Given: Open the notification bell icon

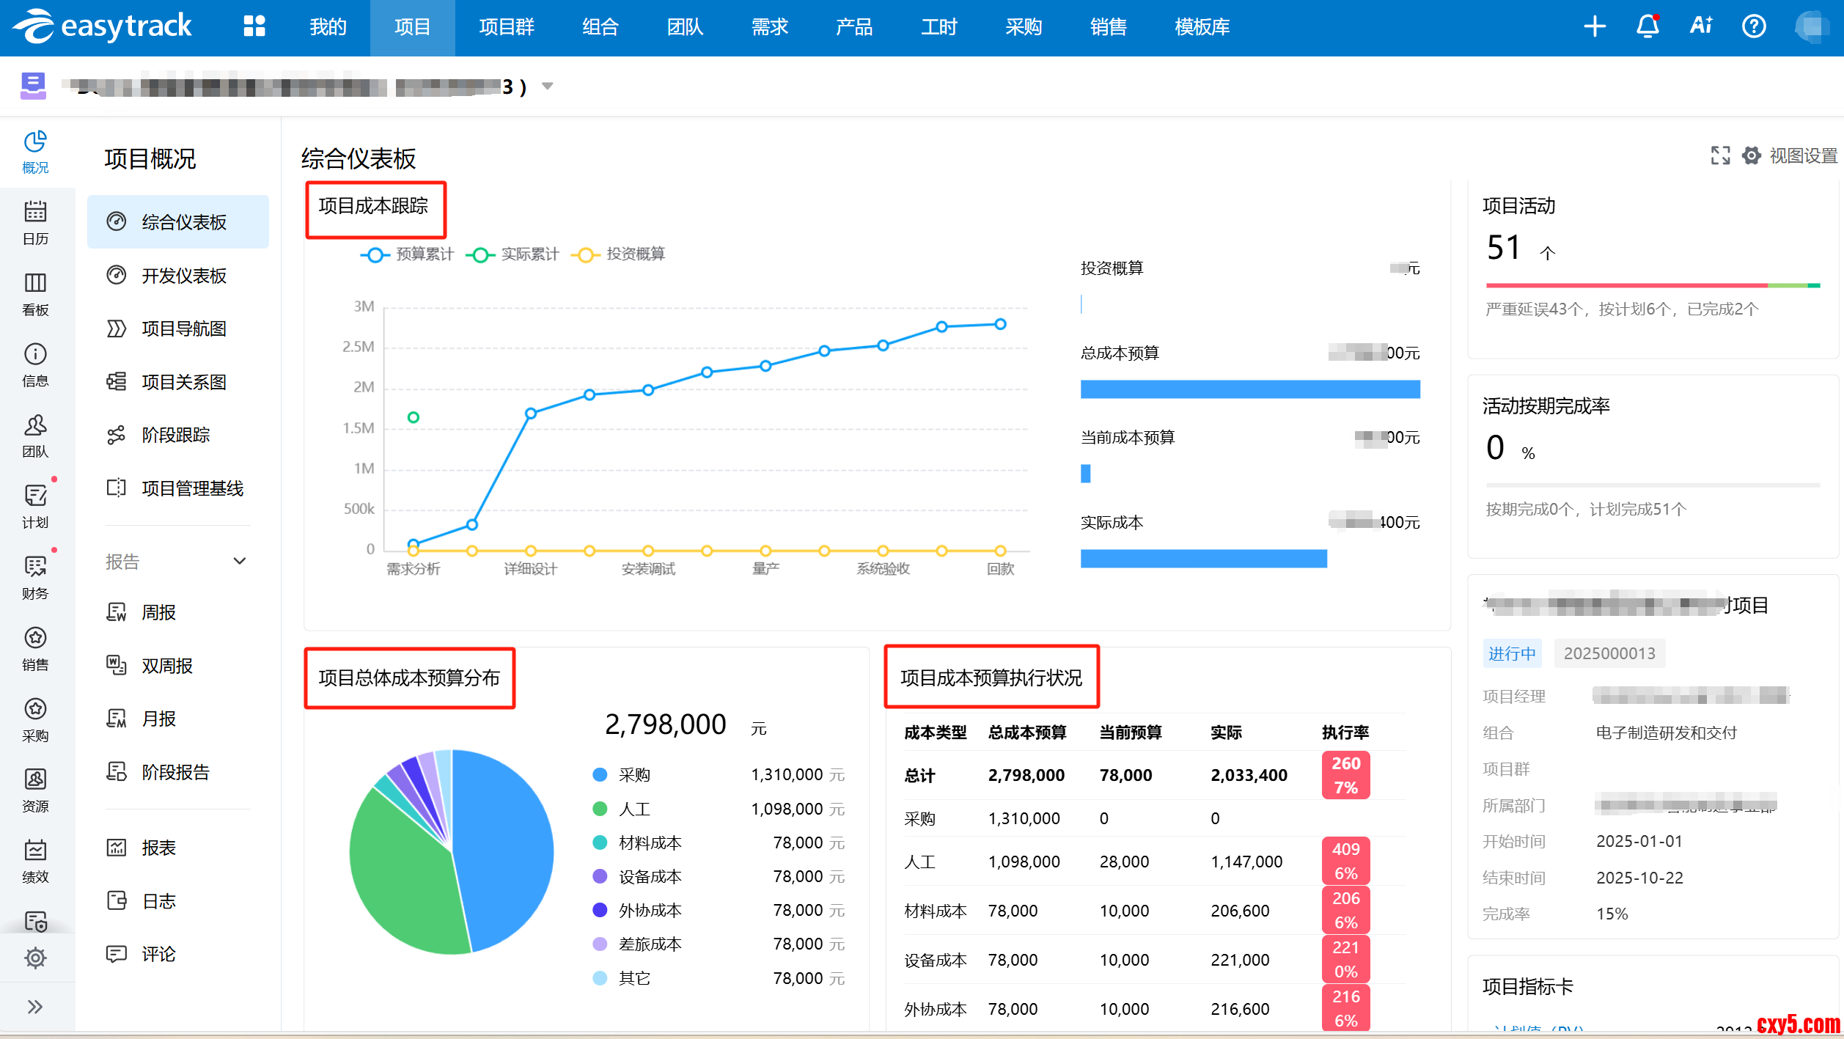Looking at the screenshot, I should [x=1647, y=27].
